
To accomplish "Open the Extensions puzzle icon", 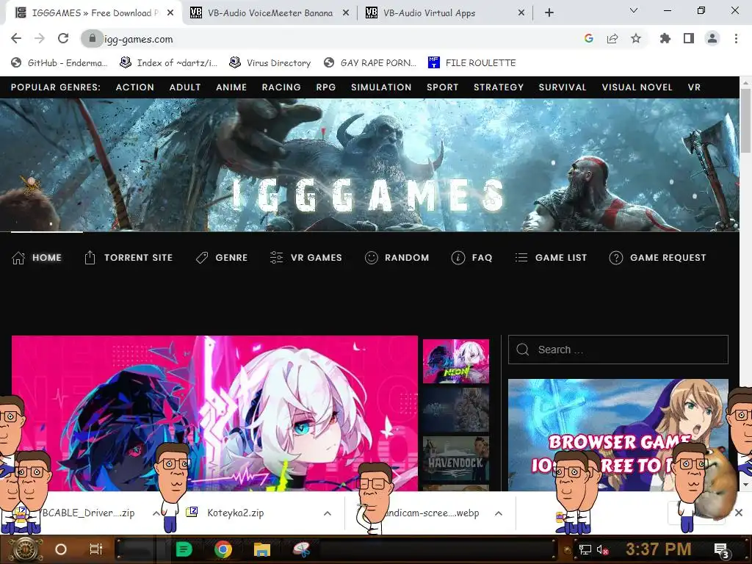I will tap(665, 38).
